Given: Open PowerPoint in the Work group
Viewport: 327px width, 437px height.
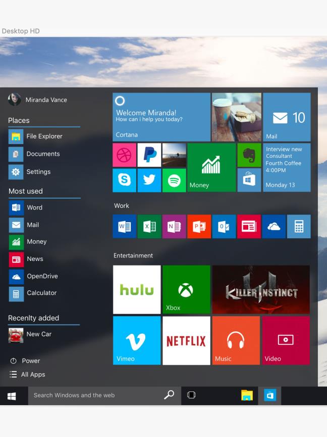Looking at the screenshot, I should (x=199, y=226).
